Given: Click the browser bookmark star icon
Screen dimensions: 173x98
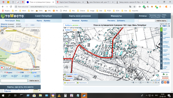Looking at the screenshot, I should 134,7.
